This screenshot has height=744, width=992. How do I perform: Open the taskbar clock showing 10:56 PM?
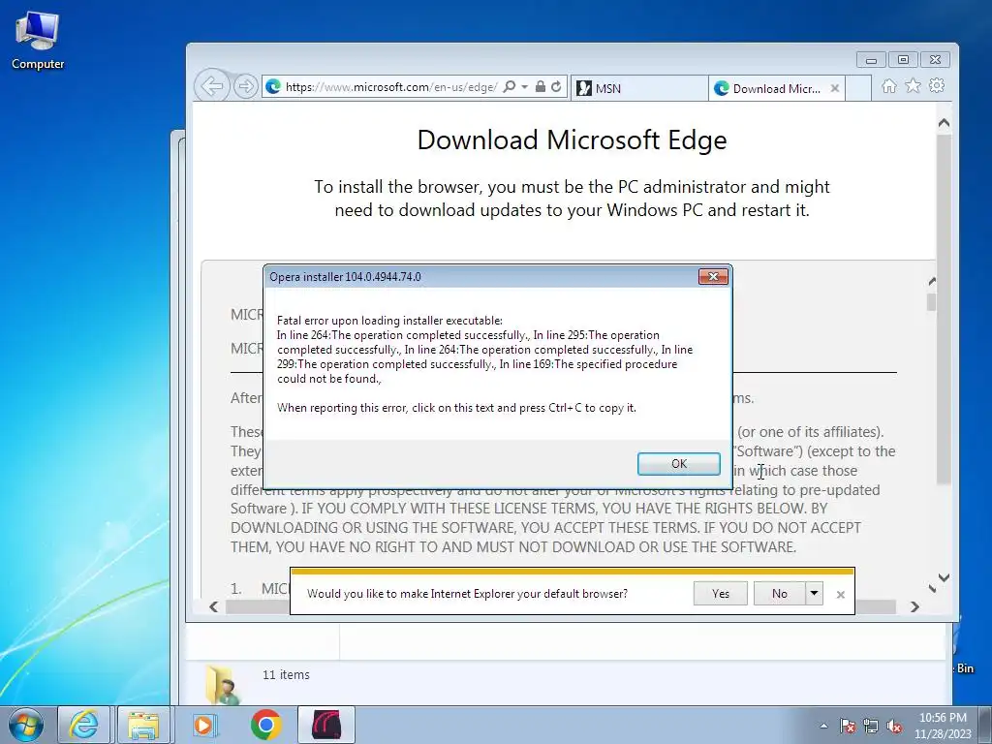click(x=943, y=726)
